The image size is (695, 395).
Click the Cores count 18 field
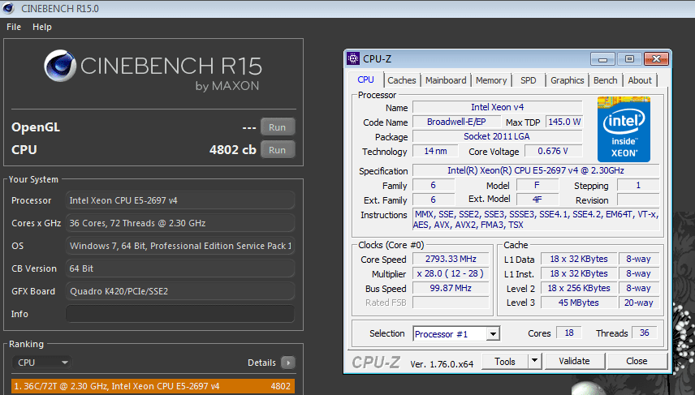569,333
